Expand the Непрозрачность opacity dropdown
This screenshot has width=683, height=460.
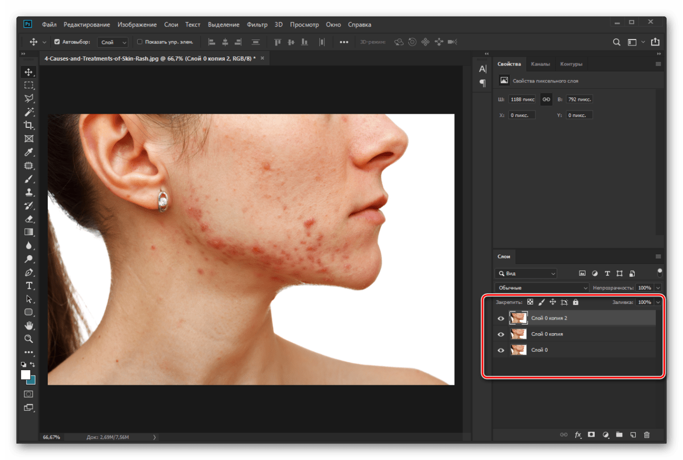[658, 288]
